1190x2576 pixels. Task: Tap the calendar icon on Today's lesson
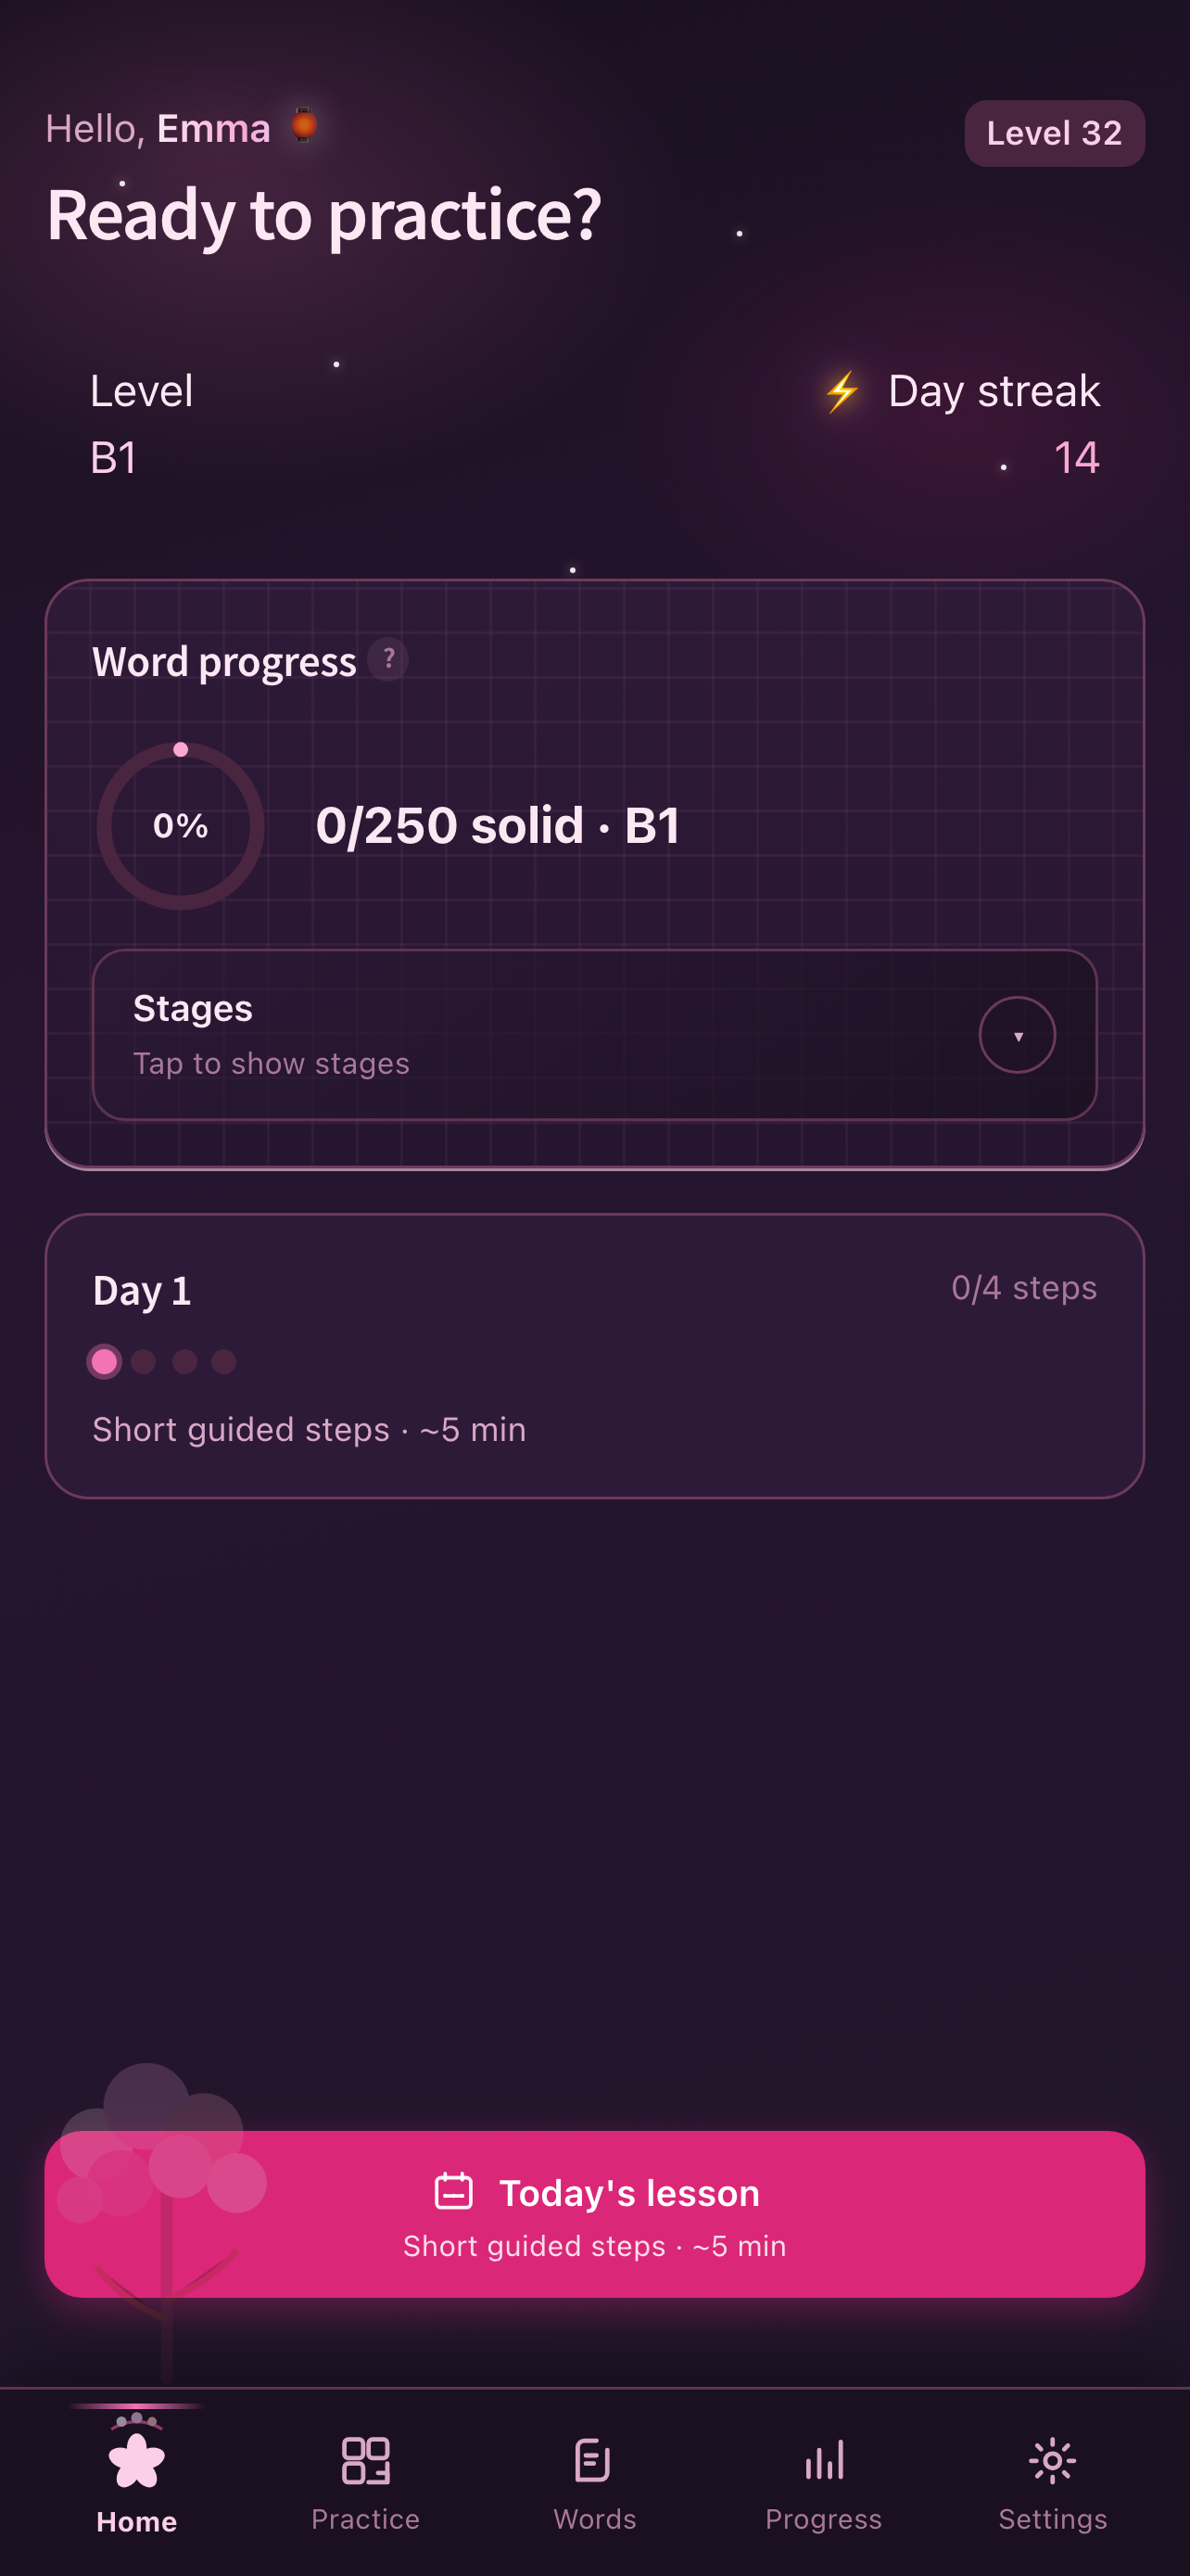pos(453,2191)
